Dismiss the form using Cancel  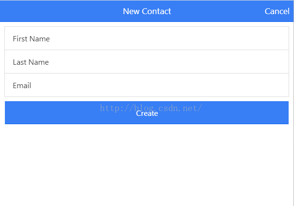pyautogui.click(x=276, y=11)
